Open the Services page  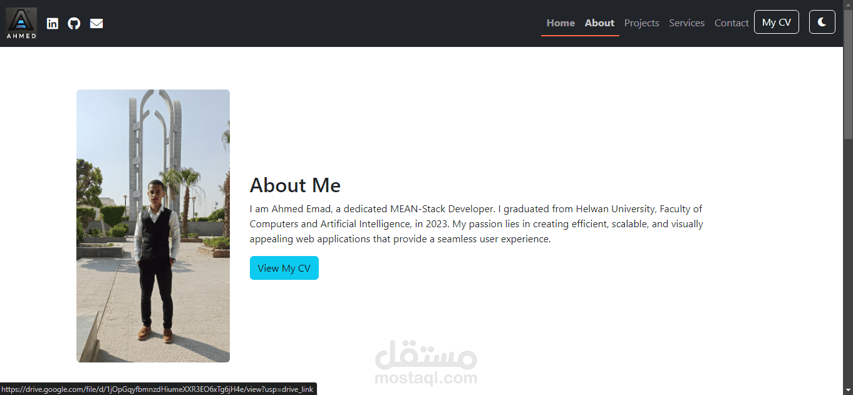pos(686,23)
